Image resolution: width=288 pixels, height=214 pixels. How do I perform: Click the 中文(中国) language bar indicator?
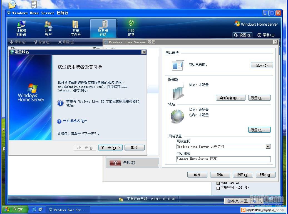[238, 201]
